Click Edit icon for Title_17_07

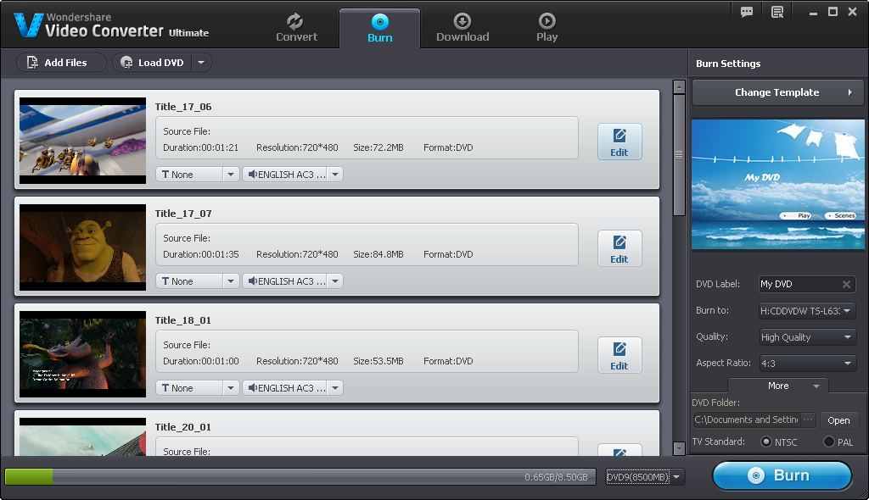coord(620,248)
